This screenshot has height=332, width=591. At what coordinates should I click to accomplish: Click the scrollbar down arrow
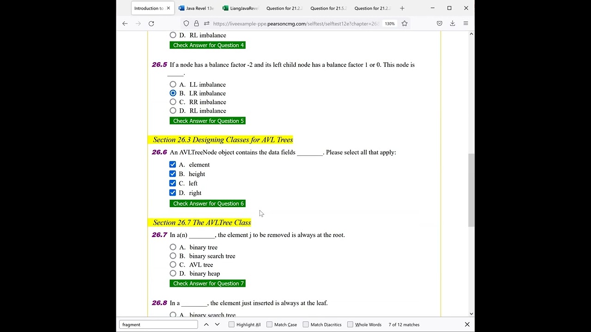point(471,314)
